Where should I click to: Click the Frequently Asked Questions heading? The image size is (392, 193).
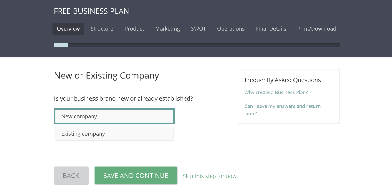point(282,80)
